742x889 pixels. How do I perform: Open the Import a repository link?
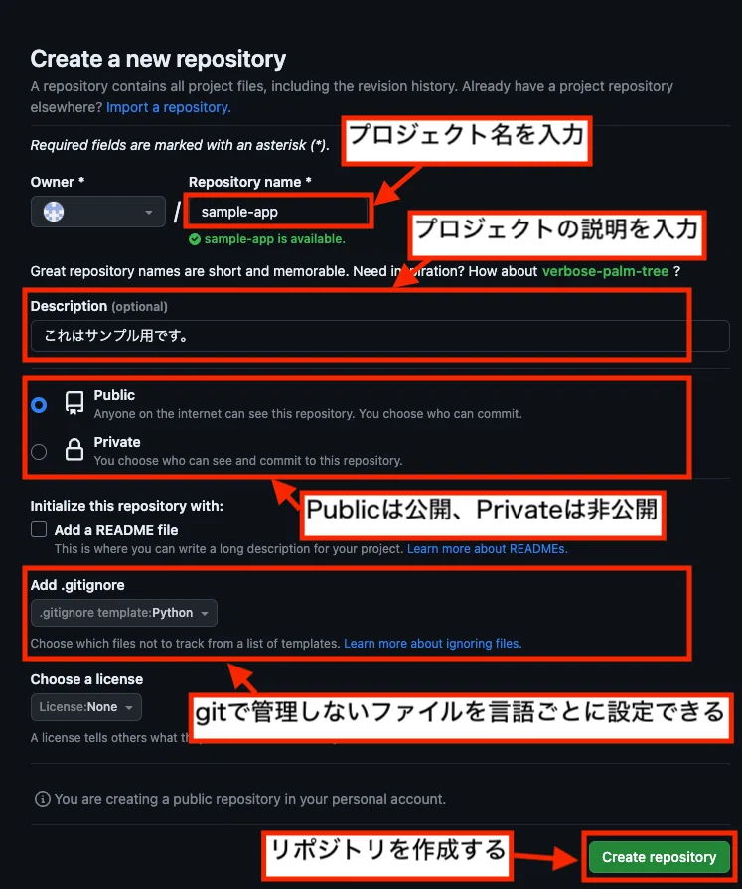[168, 107]
